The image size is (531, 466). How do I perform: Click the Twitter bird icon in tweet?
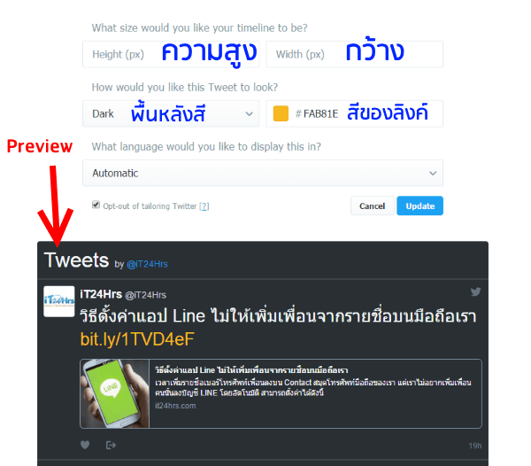(x=475, y=291)
